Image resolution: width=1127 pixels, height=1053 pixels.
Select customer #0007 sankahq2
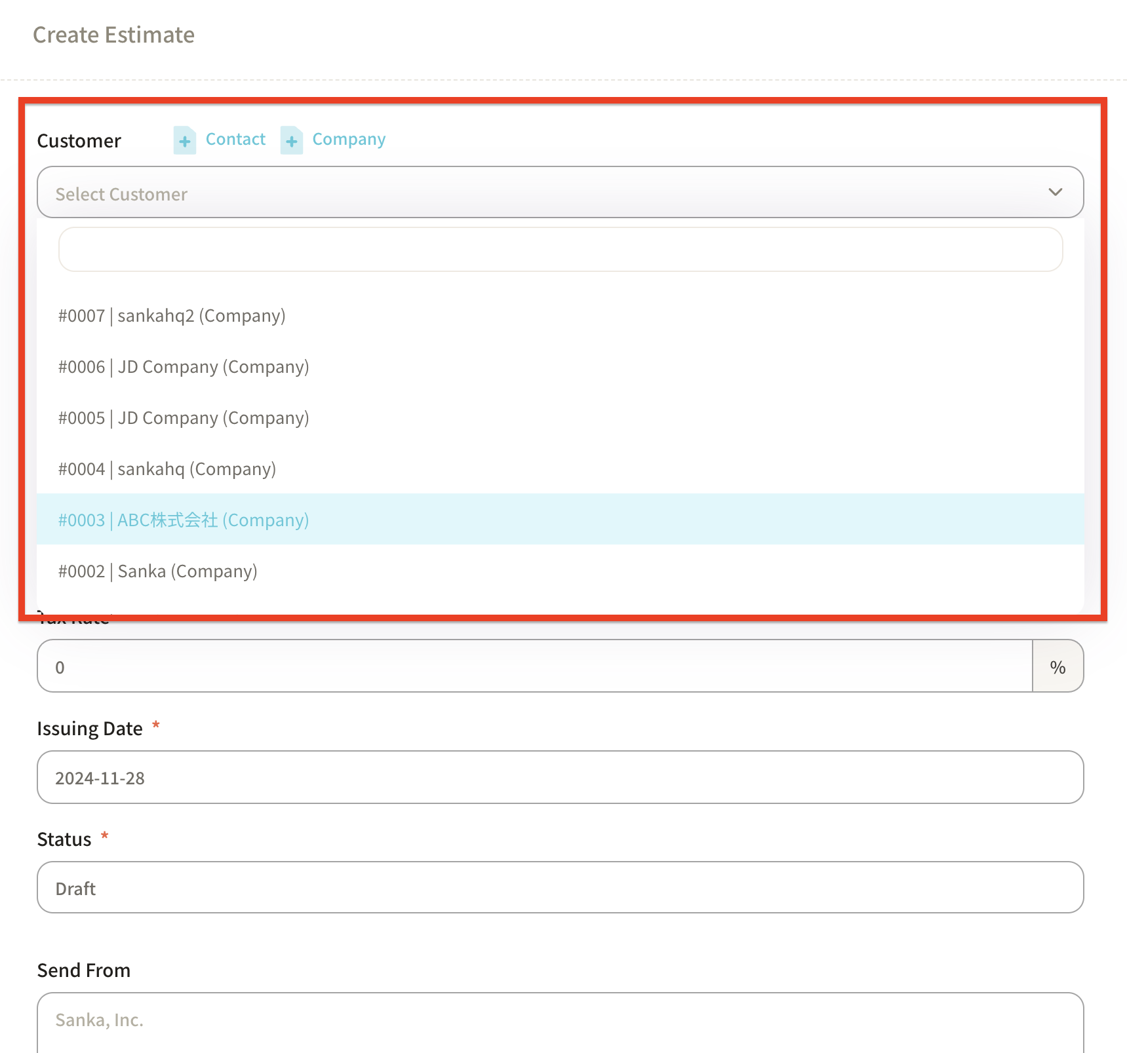coord(172,316)
